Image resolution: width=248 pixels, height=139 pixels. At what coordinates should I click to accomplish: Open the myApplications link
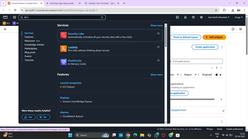(179, 110)
